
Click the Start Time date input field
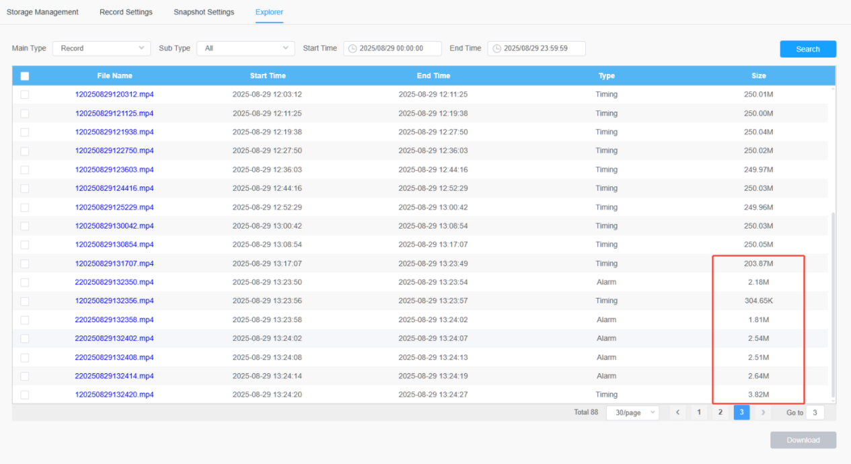[x=392, y=48]
